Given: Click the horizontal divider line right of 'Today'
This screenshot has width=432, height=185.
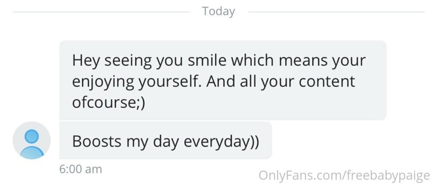Looking at the screenshot, I should 336,12.
